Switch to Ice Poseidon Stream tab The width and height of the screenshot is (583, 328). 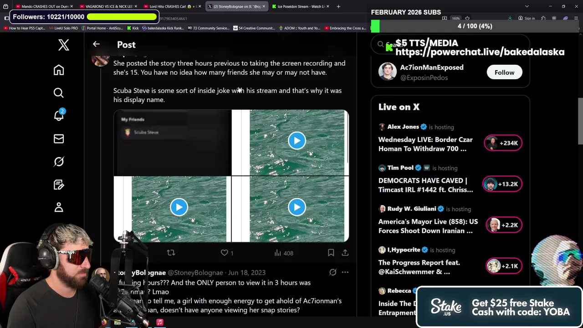[x=301, y=6]
